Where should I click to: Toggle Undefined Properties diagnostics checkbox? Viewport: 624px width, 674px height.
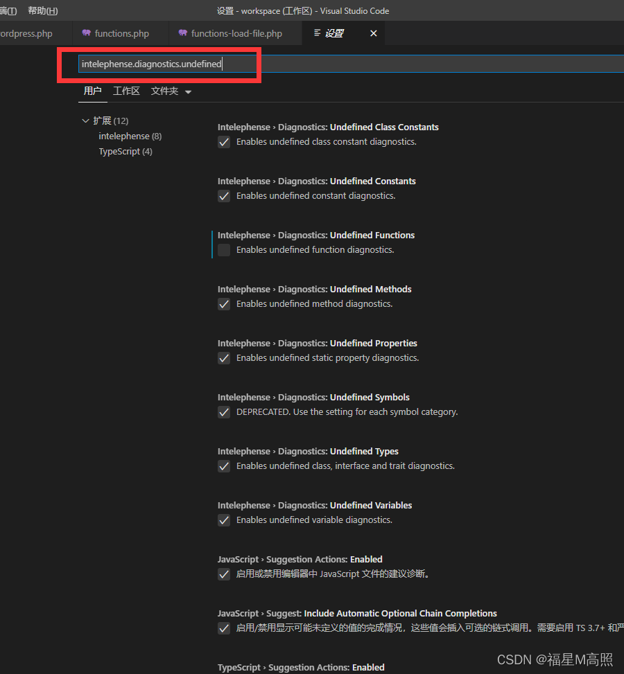[x=224, y=358]
